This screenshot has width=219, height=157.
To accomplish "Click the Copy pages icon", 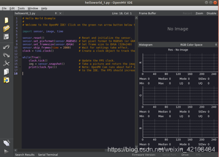I will tap(6, 72).
